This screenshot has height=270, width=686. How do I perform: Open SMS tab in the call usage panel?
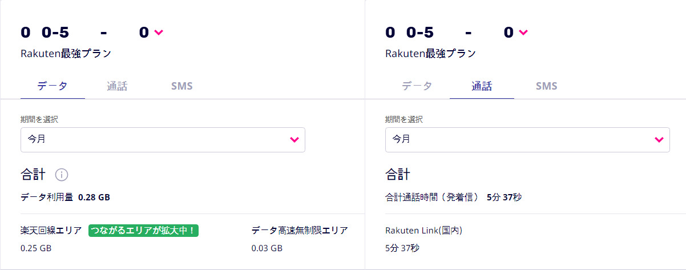click(x=546, y=86)
